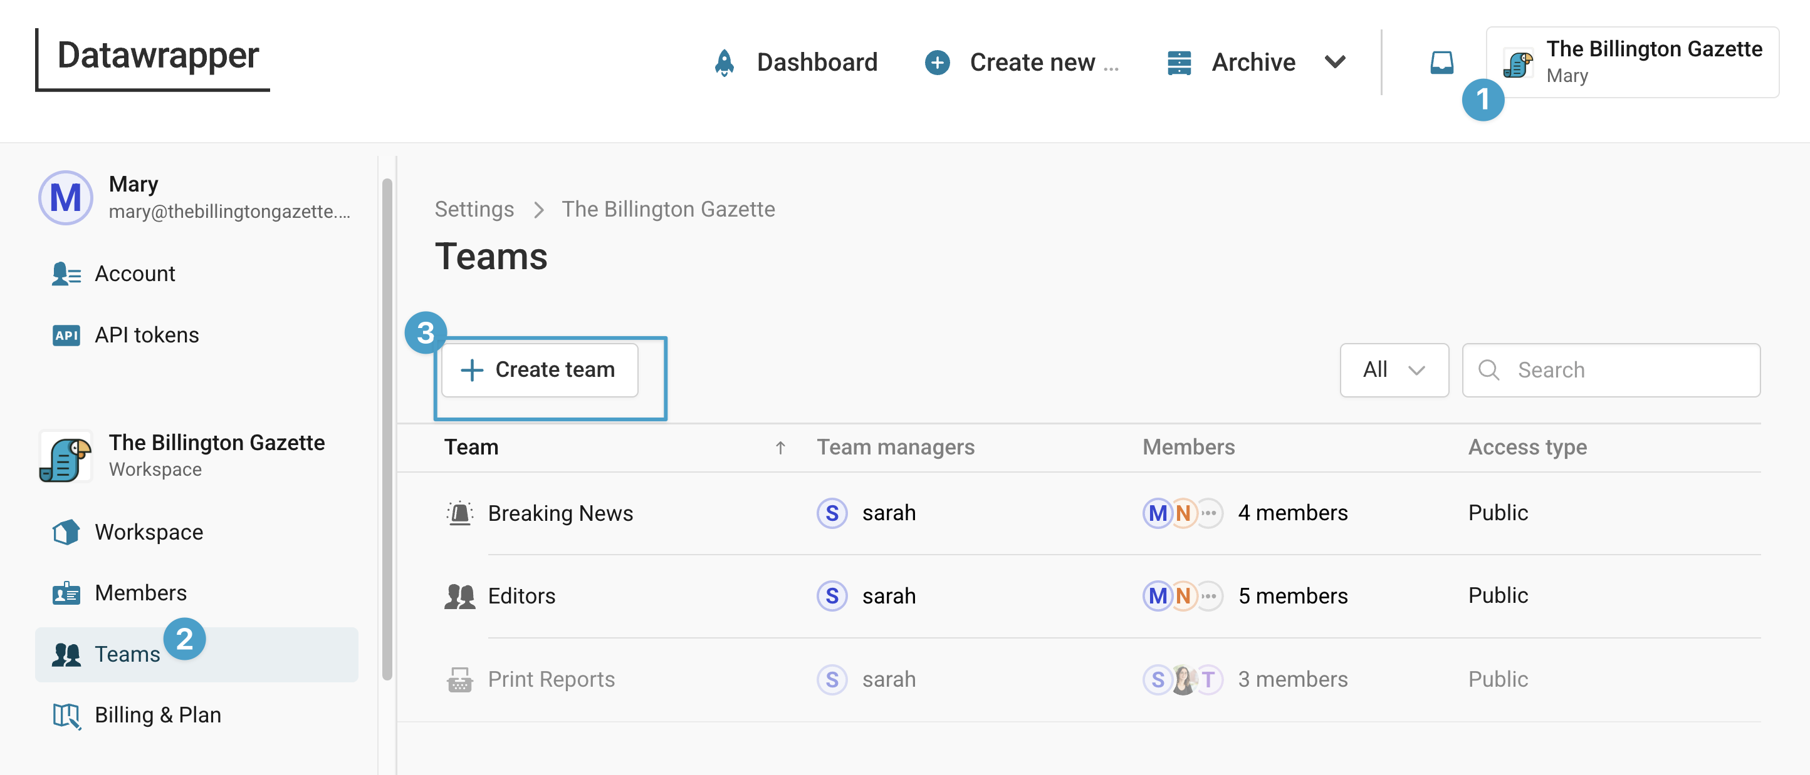The image size is (1810, 775).
Task: Open the All filter dropdown
Action: tap(1393, 370)
